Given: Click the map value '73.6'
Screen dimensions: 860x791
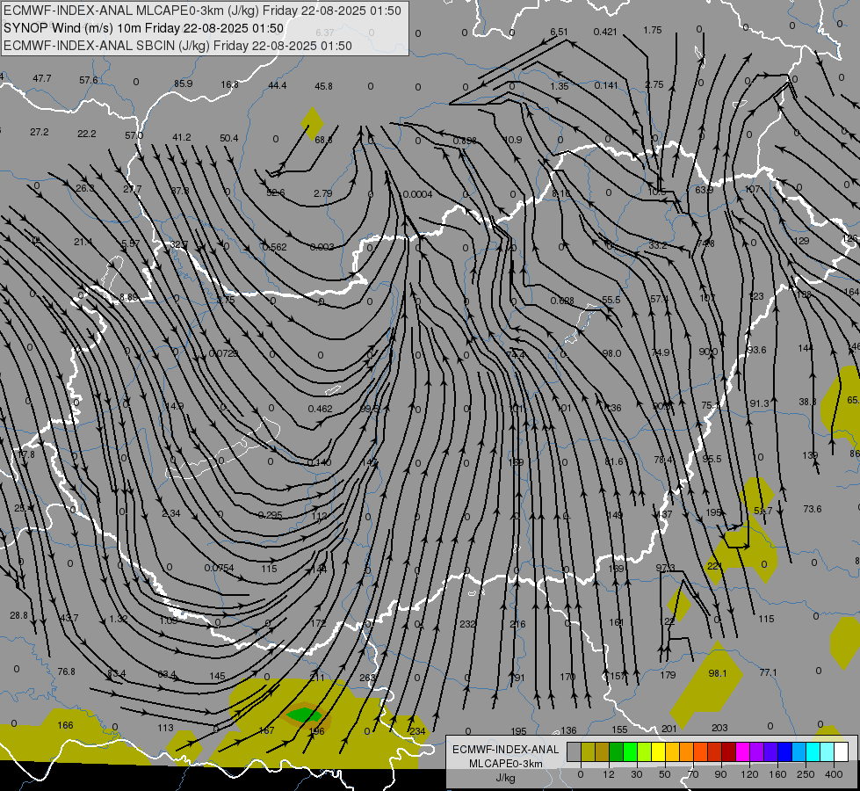Looking at the screenshot, I should click(813, 509).
